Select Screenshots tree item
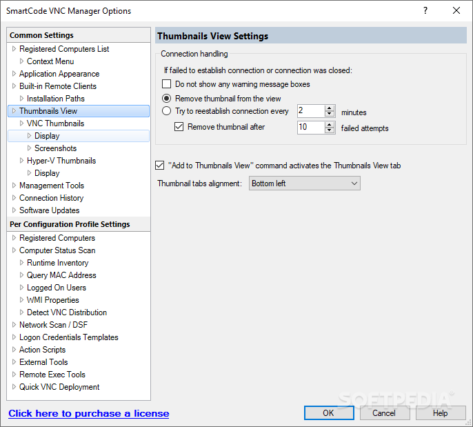This screenshot has height=427, width=473. click(x=55, y=148)
